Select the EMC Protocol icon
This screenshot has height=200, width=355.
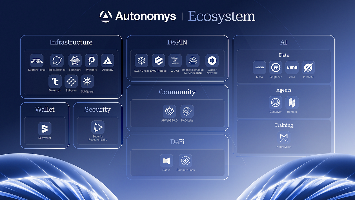click(x=159, y=61)
